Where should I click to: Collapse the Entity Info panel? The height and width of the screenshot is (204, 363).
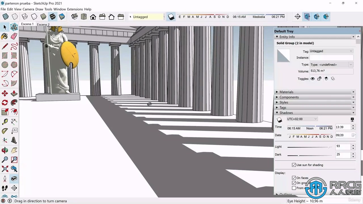(277, 37)
